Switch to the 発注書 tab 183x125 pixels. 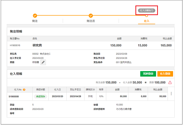click(x=91, y=21)
